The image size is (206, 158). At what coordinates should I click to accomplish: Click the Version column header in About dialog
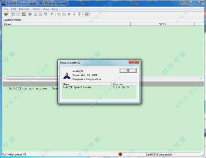click(123, 84)
